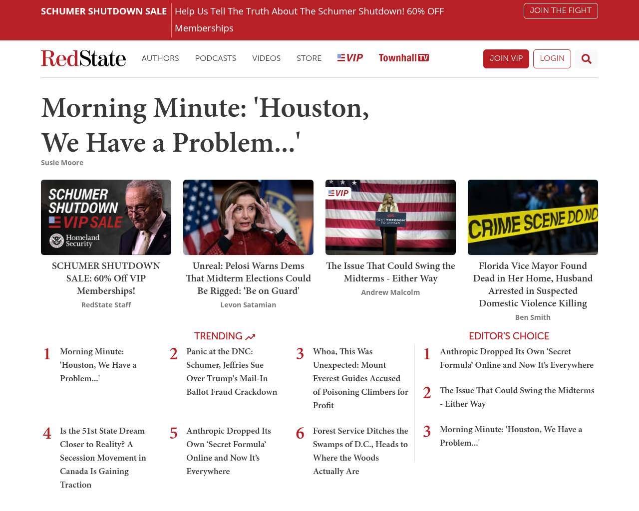This screenshot has width=639, height=511.
Task: Click the Join The Fight banner button
Action: (560, 11)
